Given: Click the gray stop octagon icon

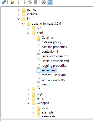Looking at the screenshot, I should tap(36, 2).
